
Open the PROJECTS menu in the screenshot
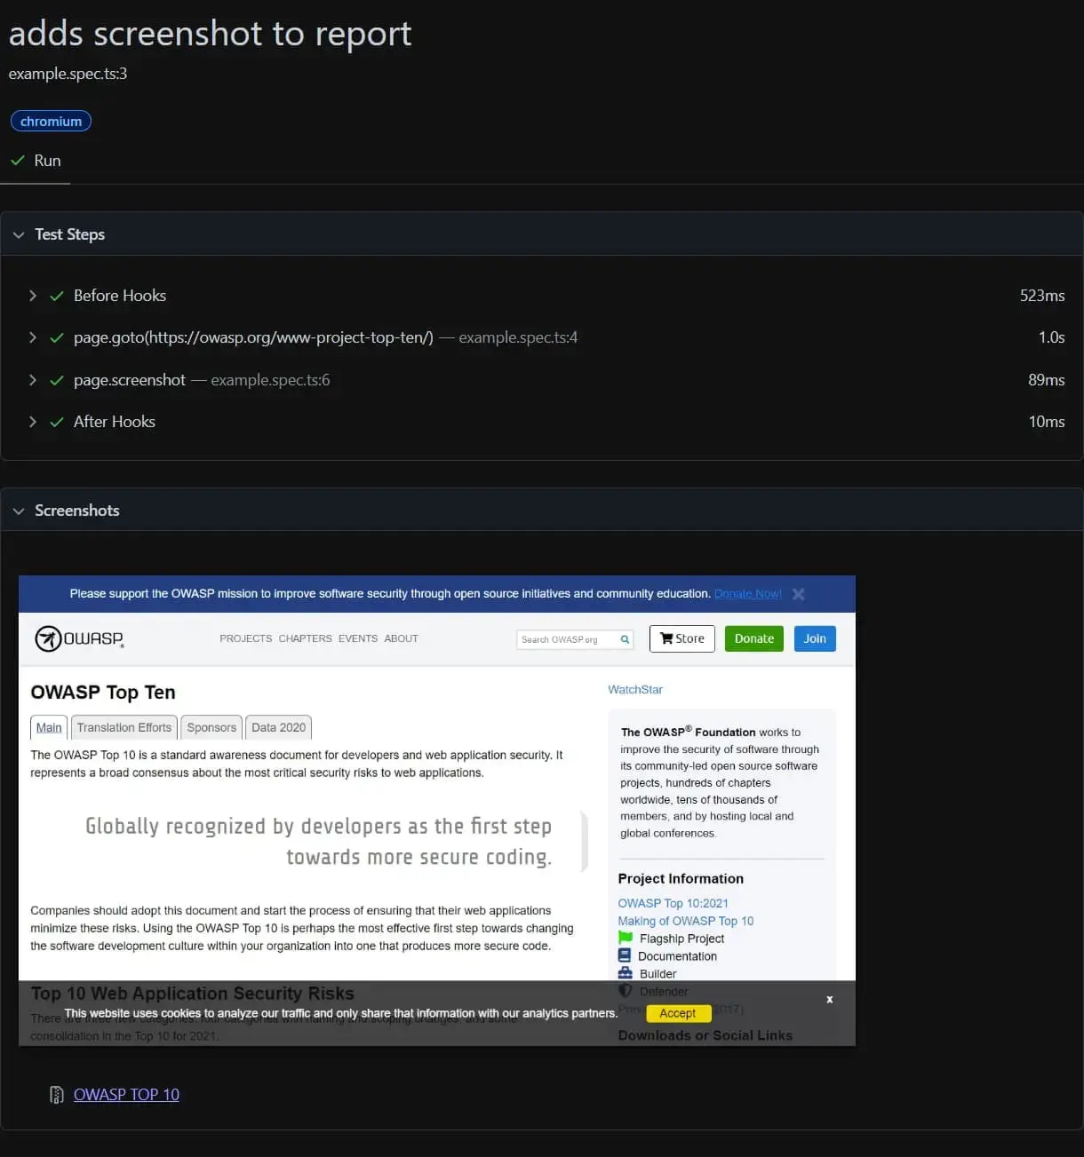246,638
